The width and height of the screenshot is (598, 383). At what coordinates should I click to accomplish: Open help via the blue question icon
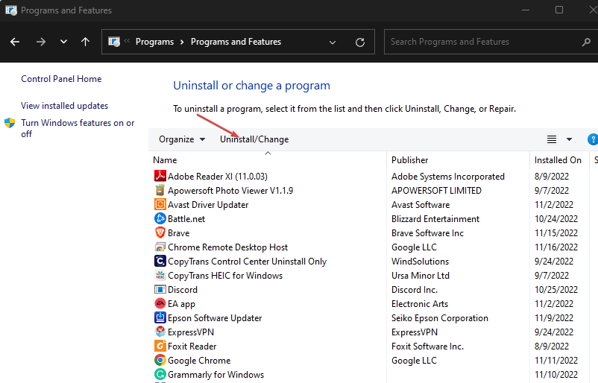593,139
